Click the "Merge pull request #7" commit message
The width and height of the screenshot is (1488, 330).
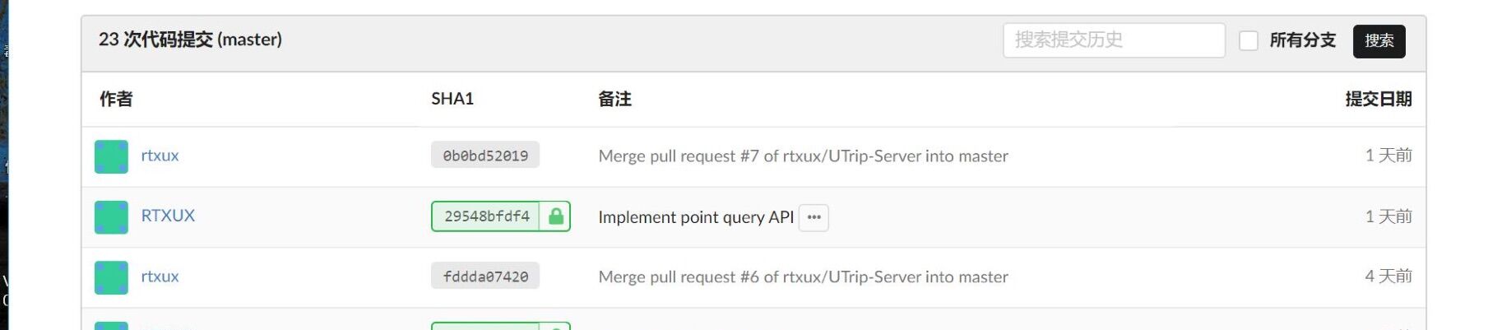(802, 156)
